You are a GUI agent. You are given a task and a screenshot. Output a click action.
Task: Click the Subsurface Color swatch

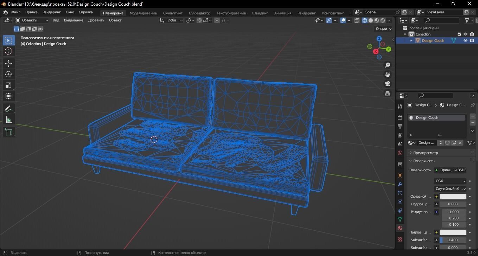(x=453, y=232)
